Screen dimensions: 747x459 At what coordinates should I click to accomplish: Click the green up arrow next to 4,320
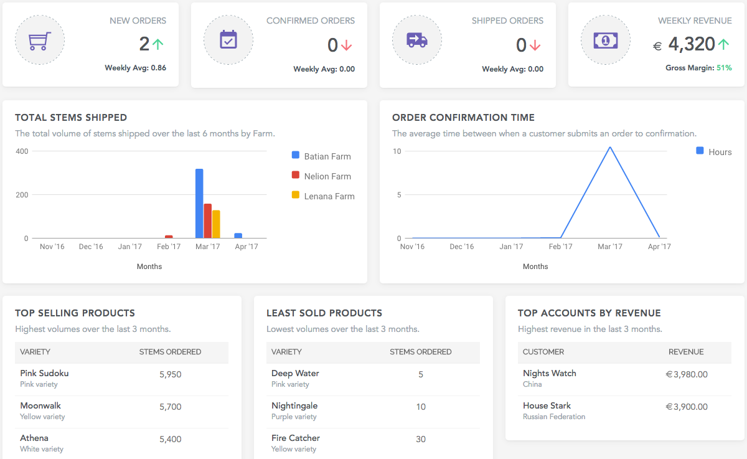click(725, 44)
